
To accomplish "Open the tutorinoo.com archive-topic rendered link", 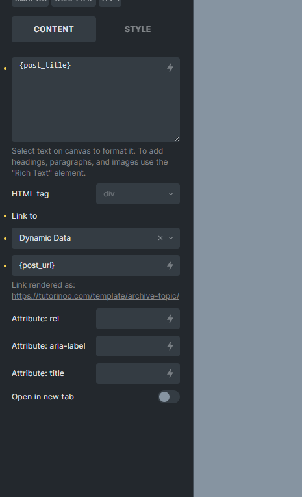I will (x=95, y=296).
